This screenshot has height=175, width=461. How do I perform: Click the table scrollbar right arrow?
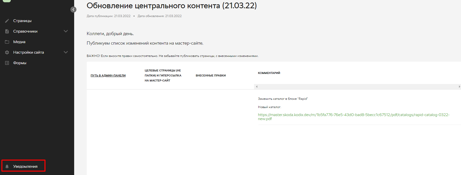point(459,86)
